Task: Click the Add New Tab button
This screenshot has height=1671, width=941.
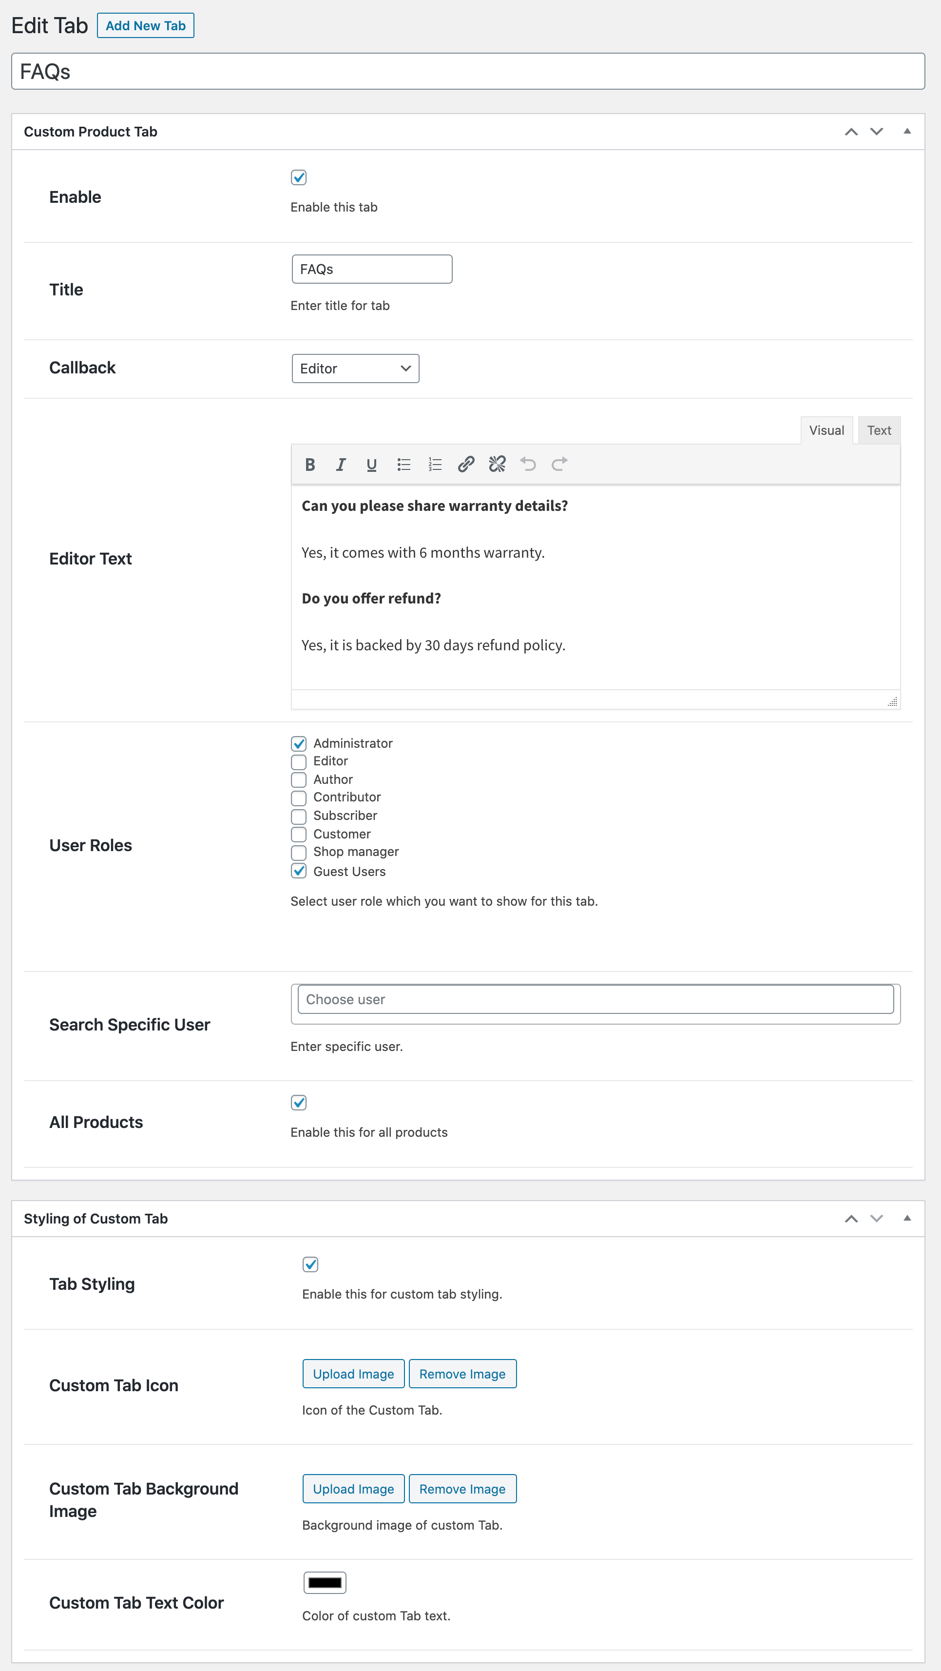Action: (145, 25)
